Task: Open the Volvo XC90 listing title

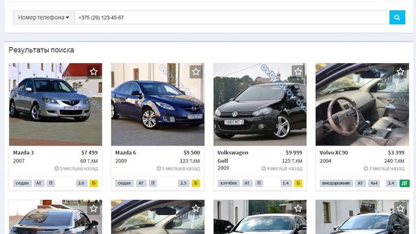Action: [x=333, y=153]
